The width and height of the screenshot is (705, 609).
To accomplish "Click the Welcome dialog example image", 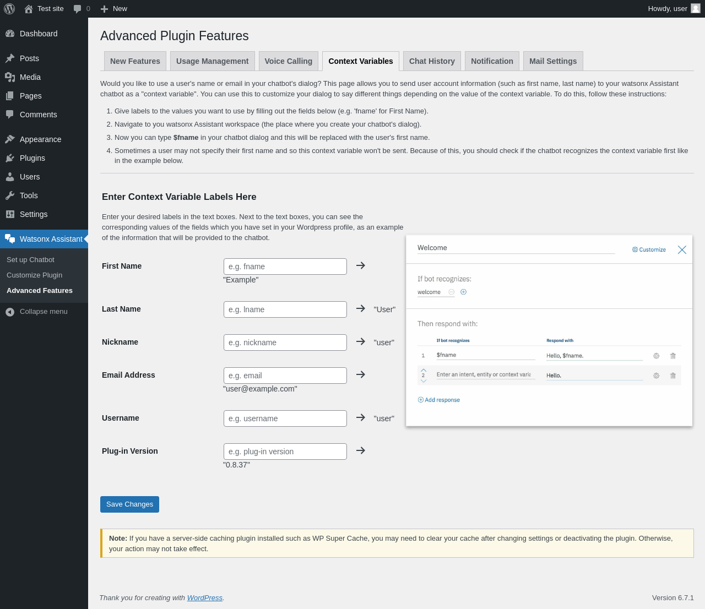I will point(549,330).
